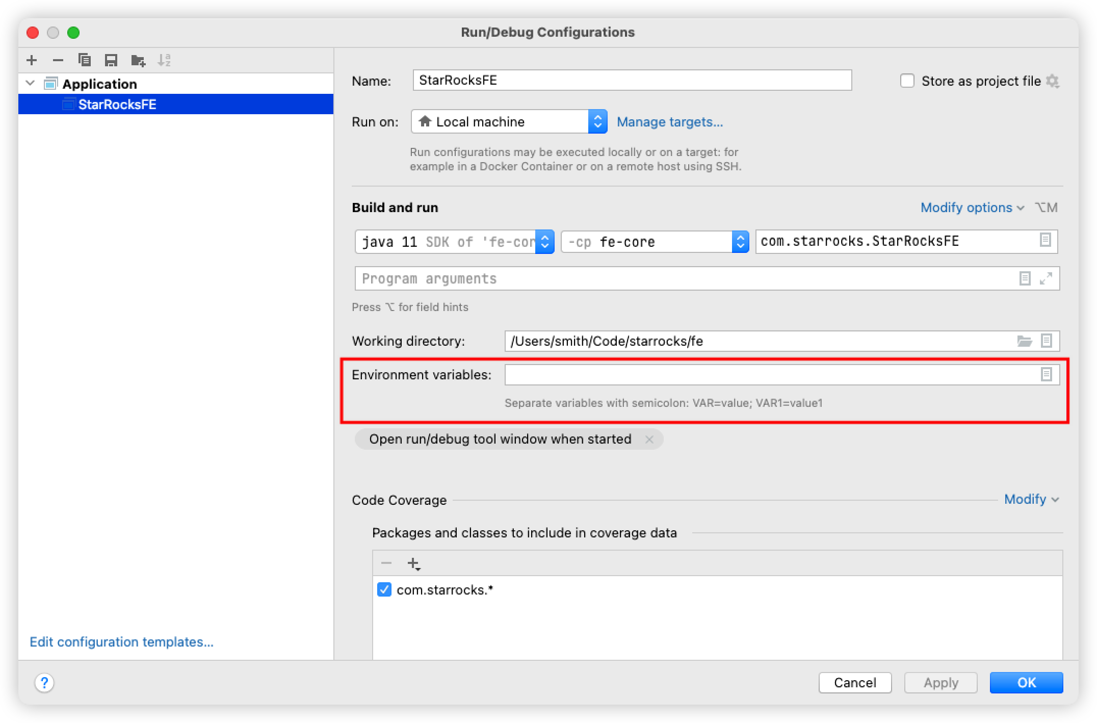
Task: Remove the Open run/debug tool window option chip
Action: click(x=649, y=440)
